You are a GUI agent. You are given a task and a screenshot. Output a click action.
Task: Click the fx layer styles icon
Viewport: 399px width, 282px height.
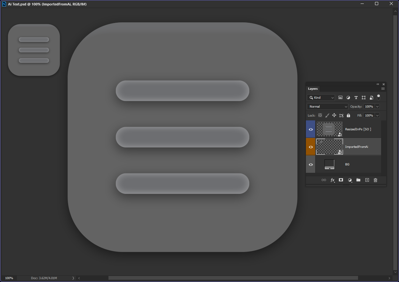(332, 180)
